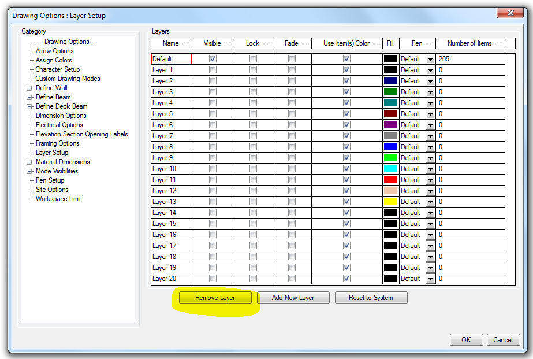Sort by the Lock column header
This screenshot has width=533, height=359.
[x=254, y=43]
